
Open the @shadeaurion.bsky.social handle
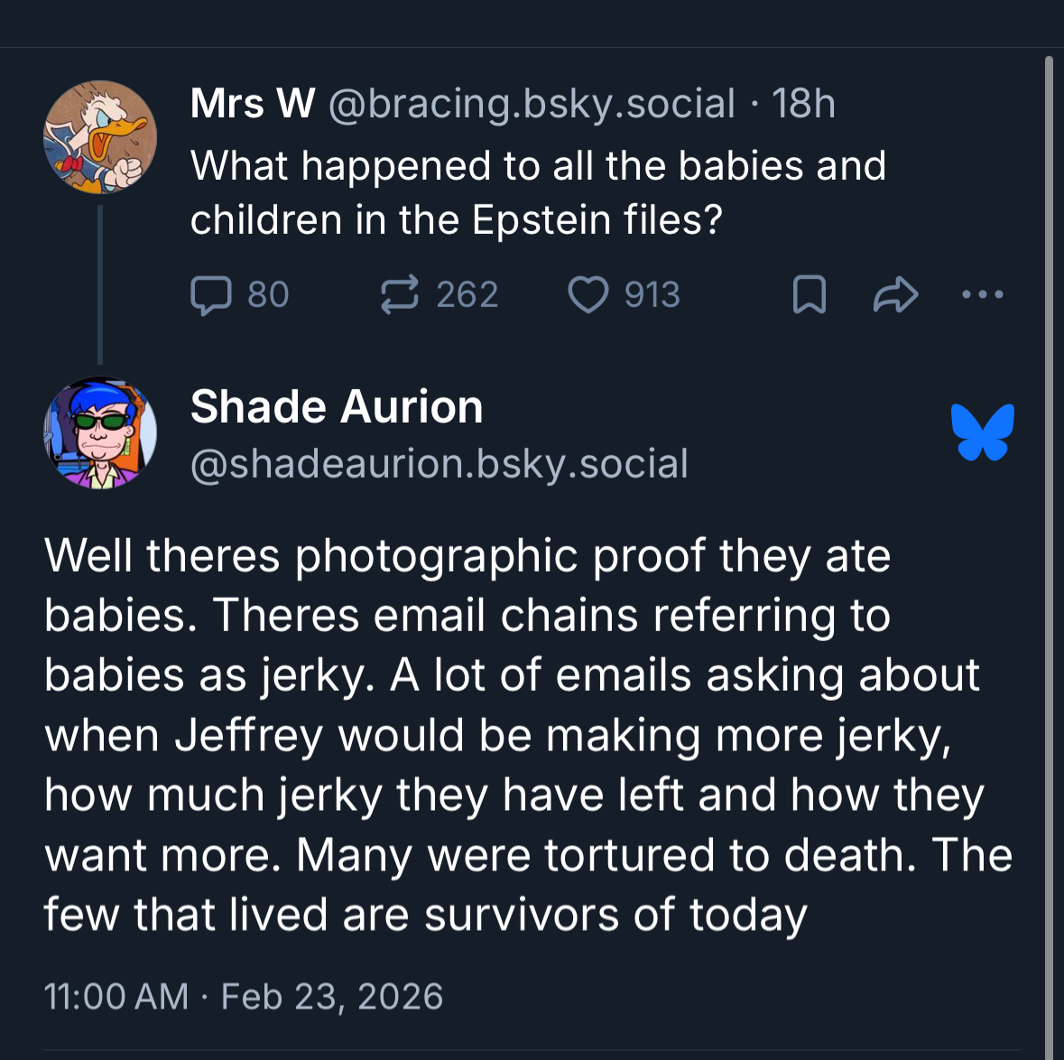click(x=439, y=464)
